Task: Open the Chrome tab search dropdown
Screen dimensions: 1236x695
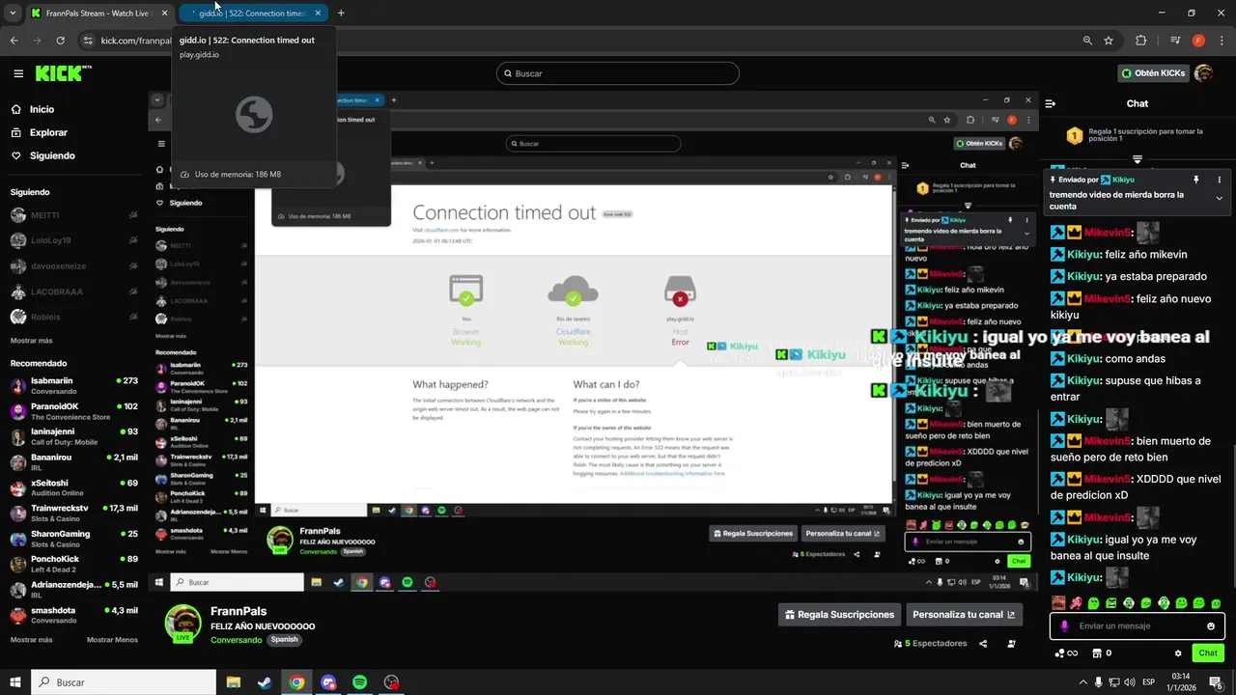Action: 12,14
